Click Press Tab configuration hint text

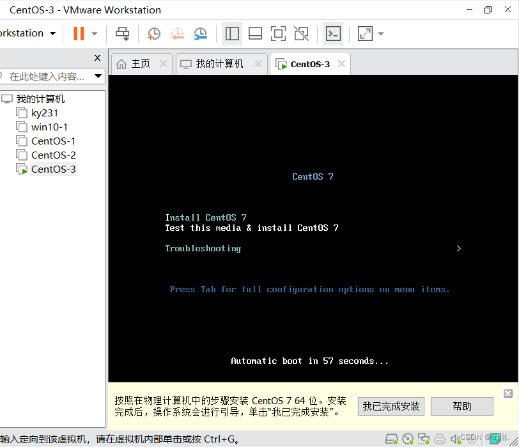click(x=310, y=290)
